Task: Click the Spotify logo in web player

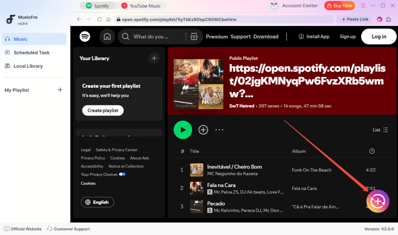Action: (x=85, y=37)
